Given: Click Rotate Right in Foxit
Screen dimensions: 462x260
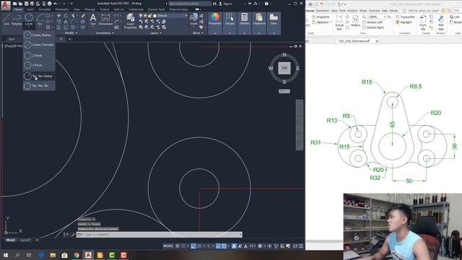Looking at the screenshot, I should pyautogui.click(x=372, y=27).
